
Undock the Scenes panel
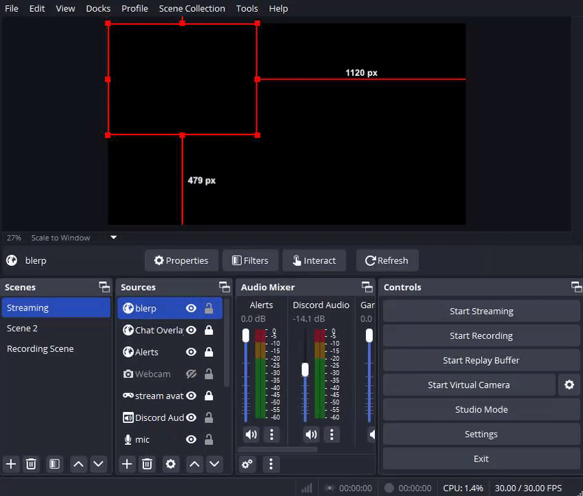(104, 287)
